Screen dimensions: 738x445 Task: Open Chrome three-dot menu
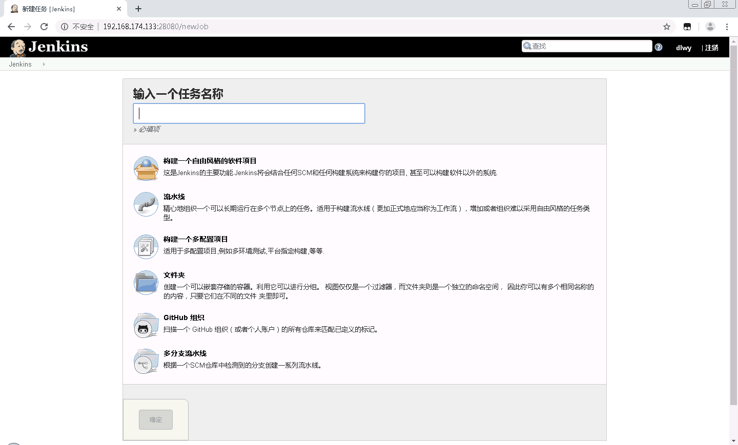[x=727, y=27]
